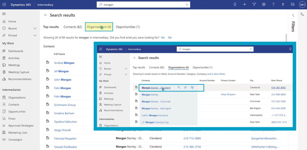Click share icon in inset Morgan Stanley - Cleveland row

pos(185,88)
